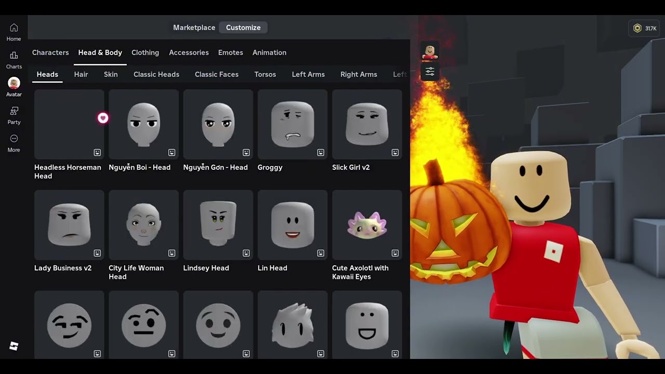
Task: Click the Roblox logo at sidebar bottom
Action: click(x=14, y=346)
